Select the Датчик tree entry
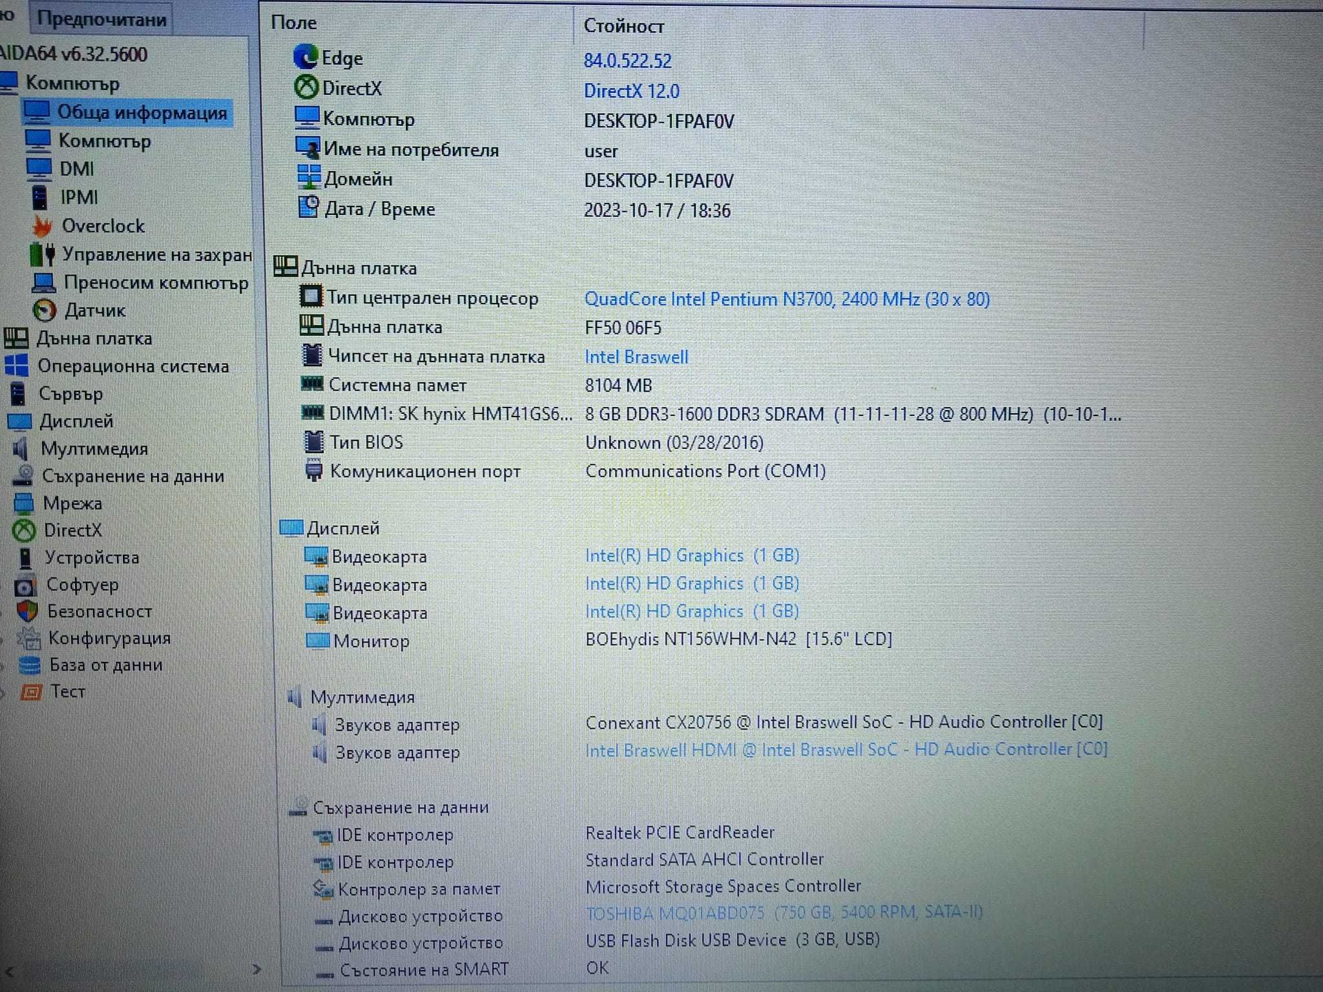 tap(96, 311)
